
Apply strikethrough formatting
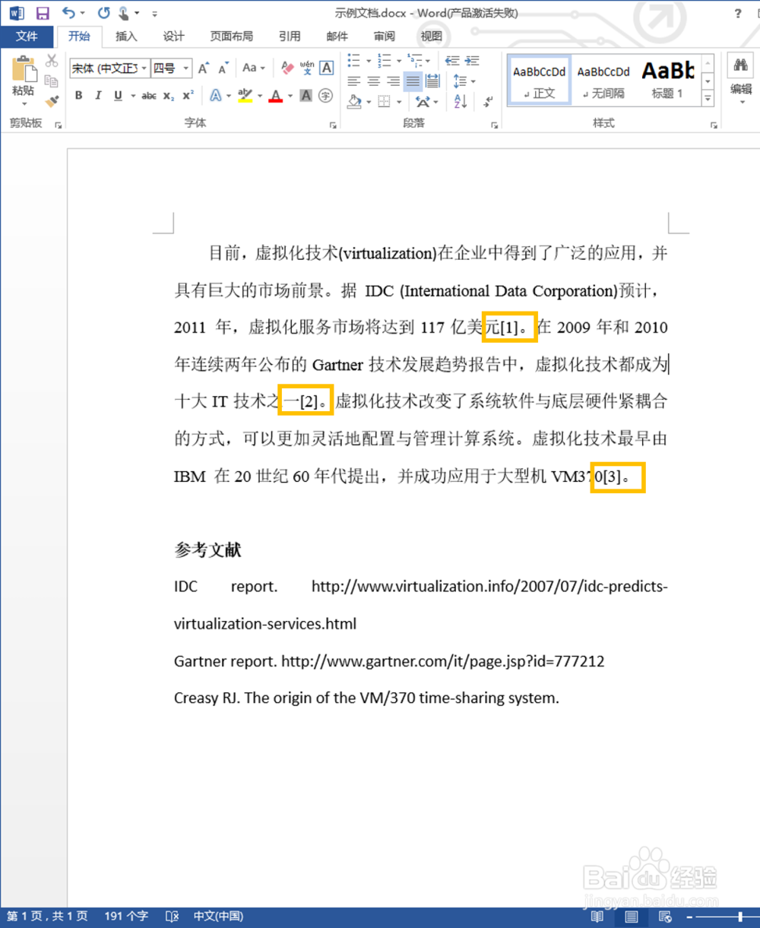click(149, 96)
